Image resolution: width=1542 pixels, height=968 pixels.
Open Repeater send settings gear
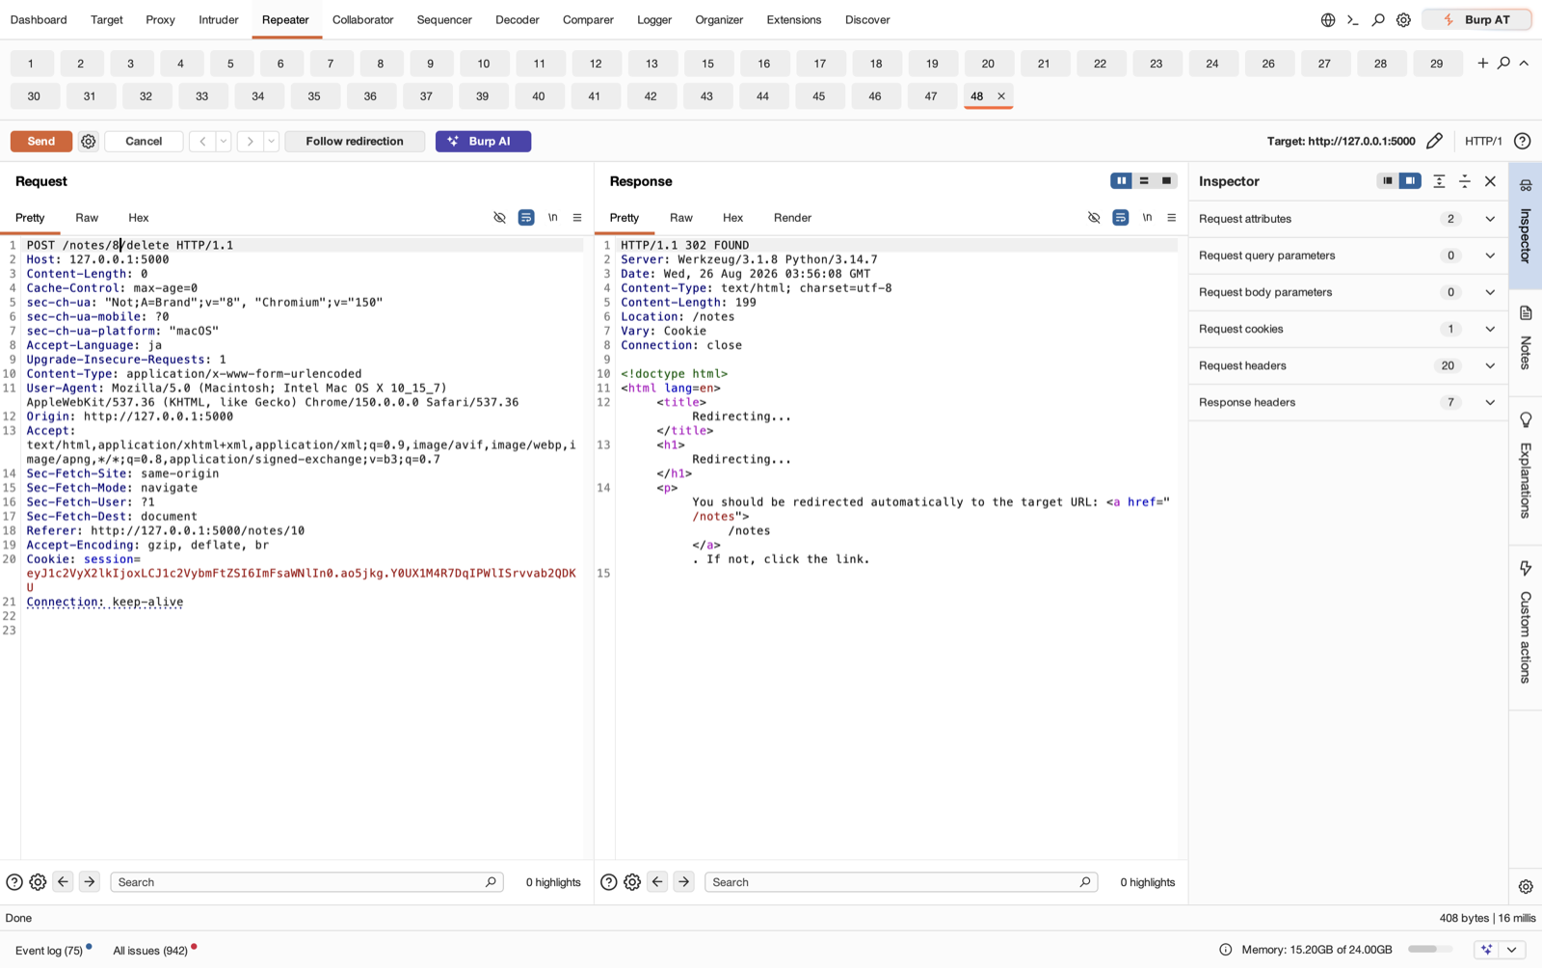89,141
